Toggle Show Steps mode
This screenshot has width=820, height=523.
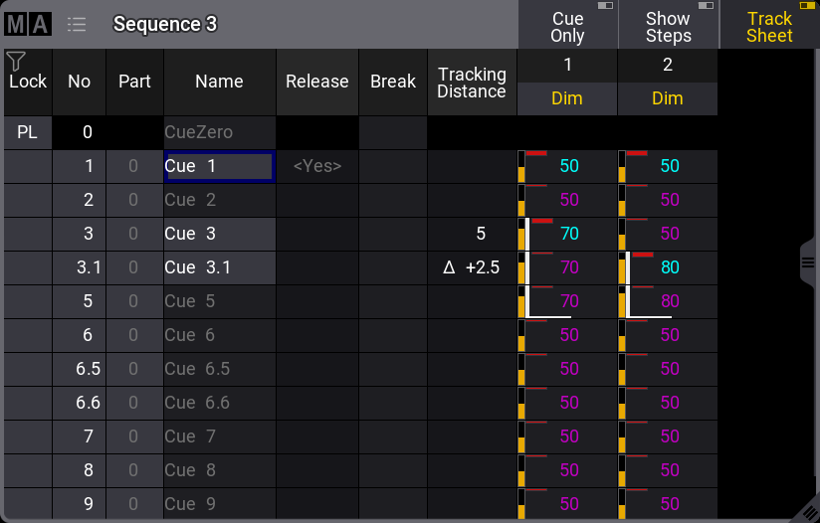pos(667,26)
